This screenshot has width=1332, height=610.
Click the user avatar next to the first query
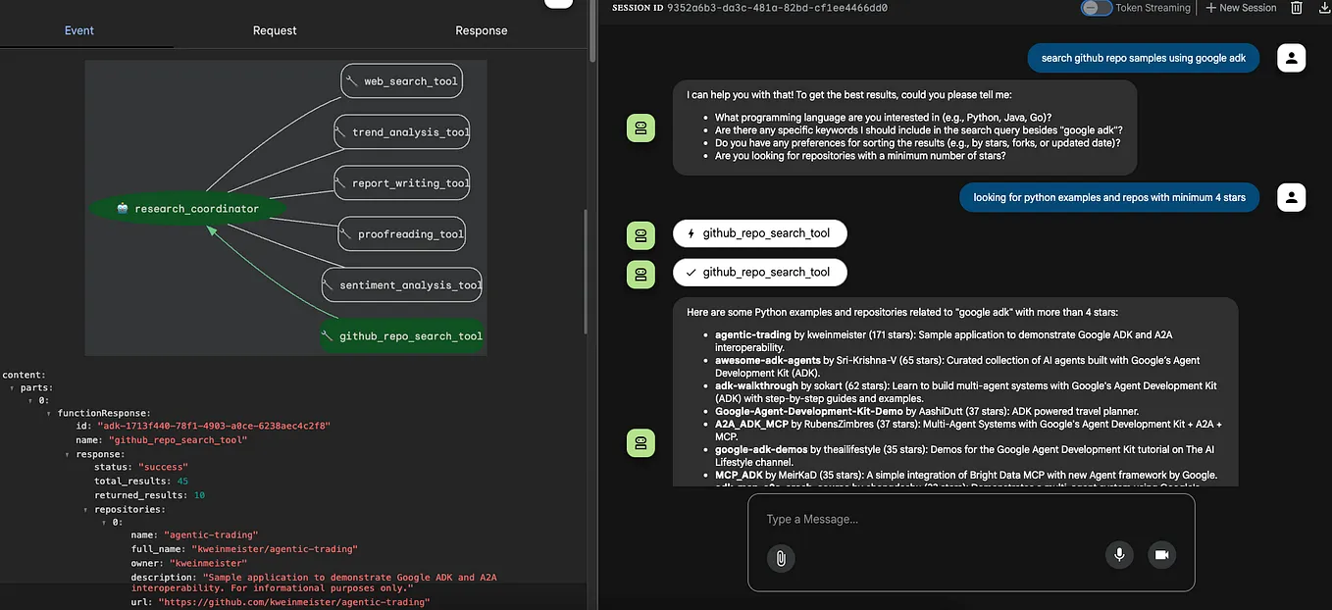1291,57
